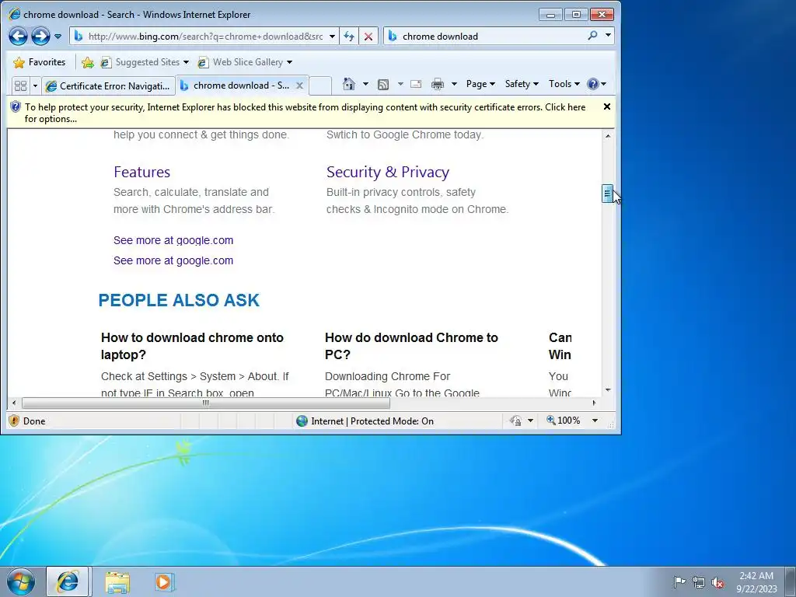
Task: Expand the Home button dropdown
Action: point(365,84)
